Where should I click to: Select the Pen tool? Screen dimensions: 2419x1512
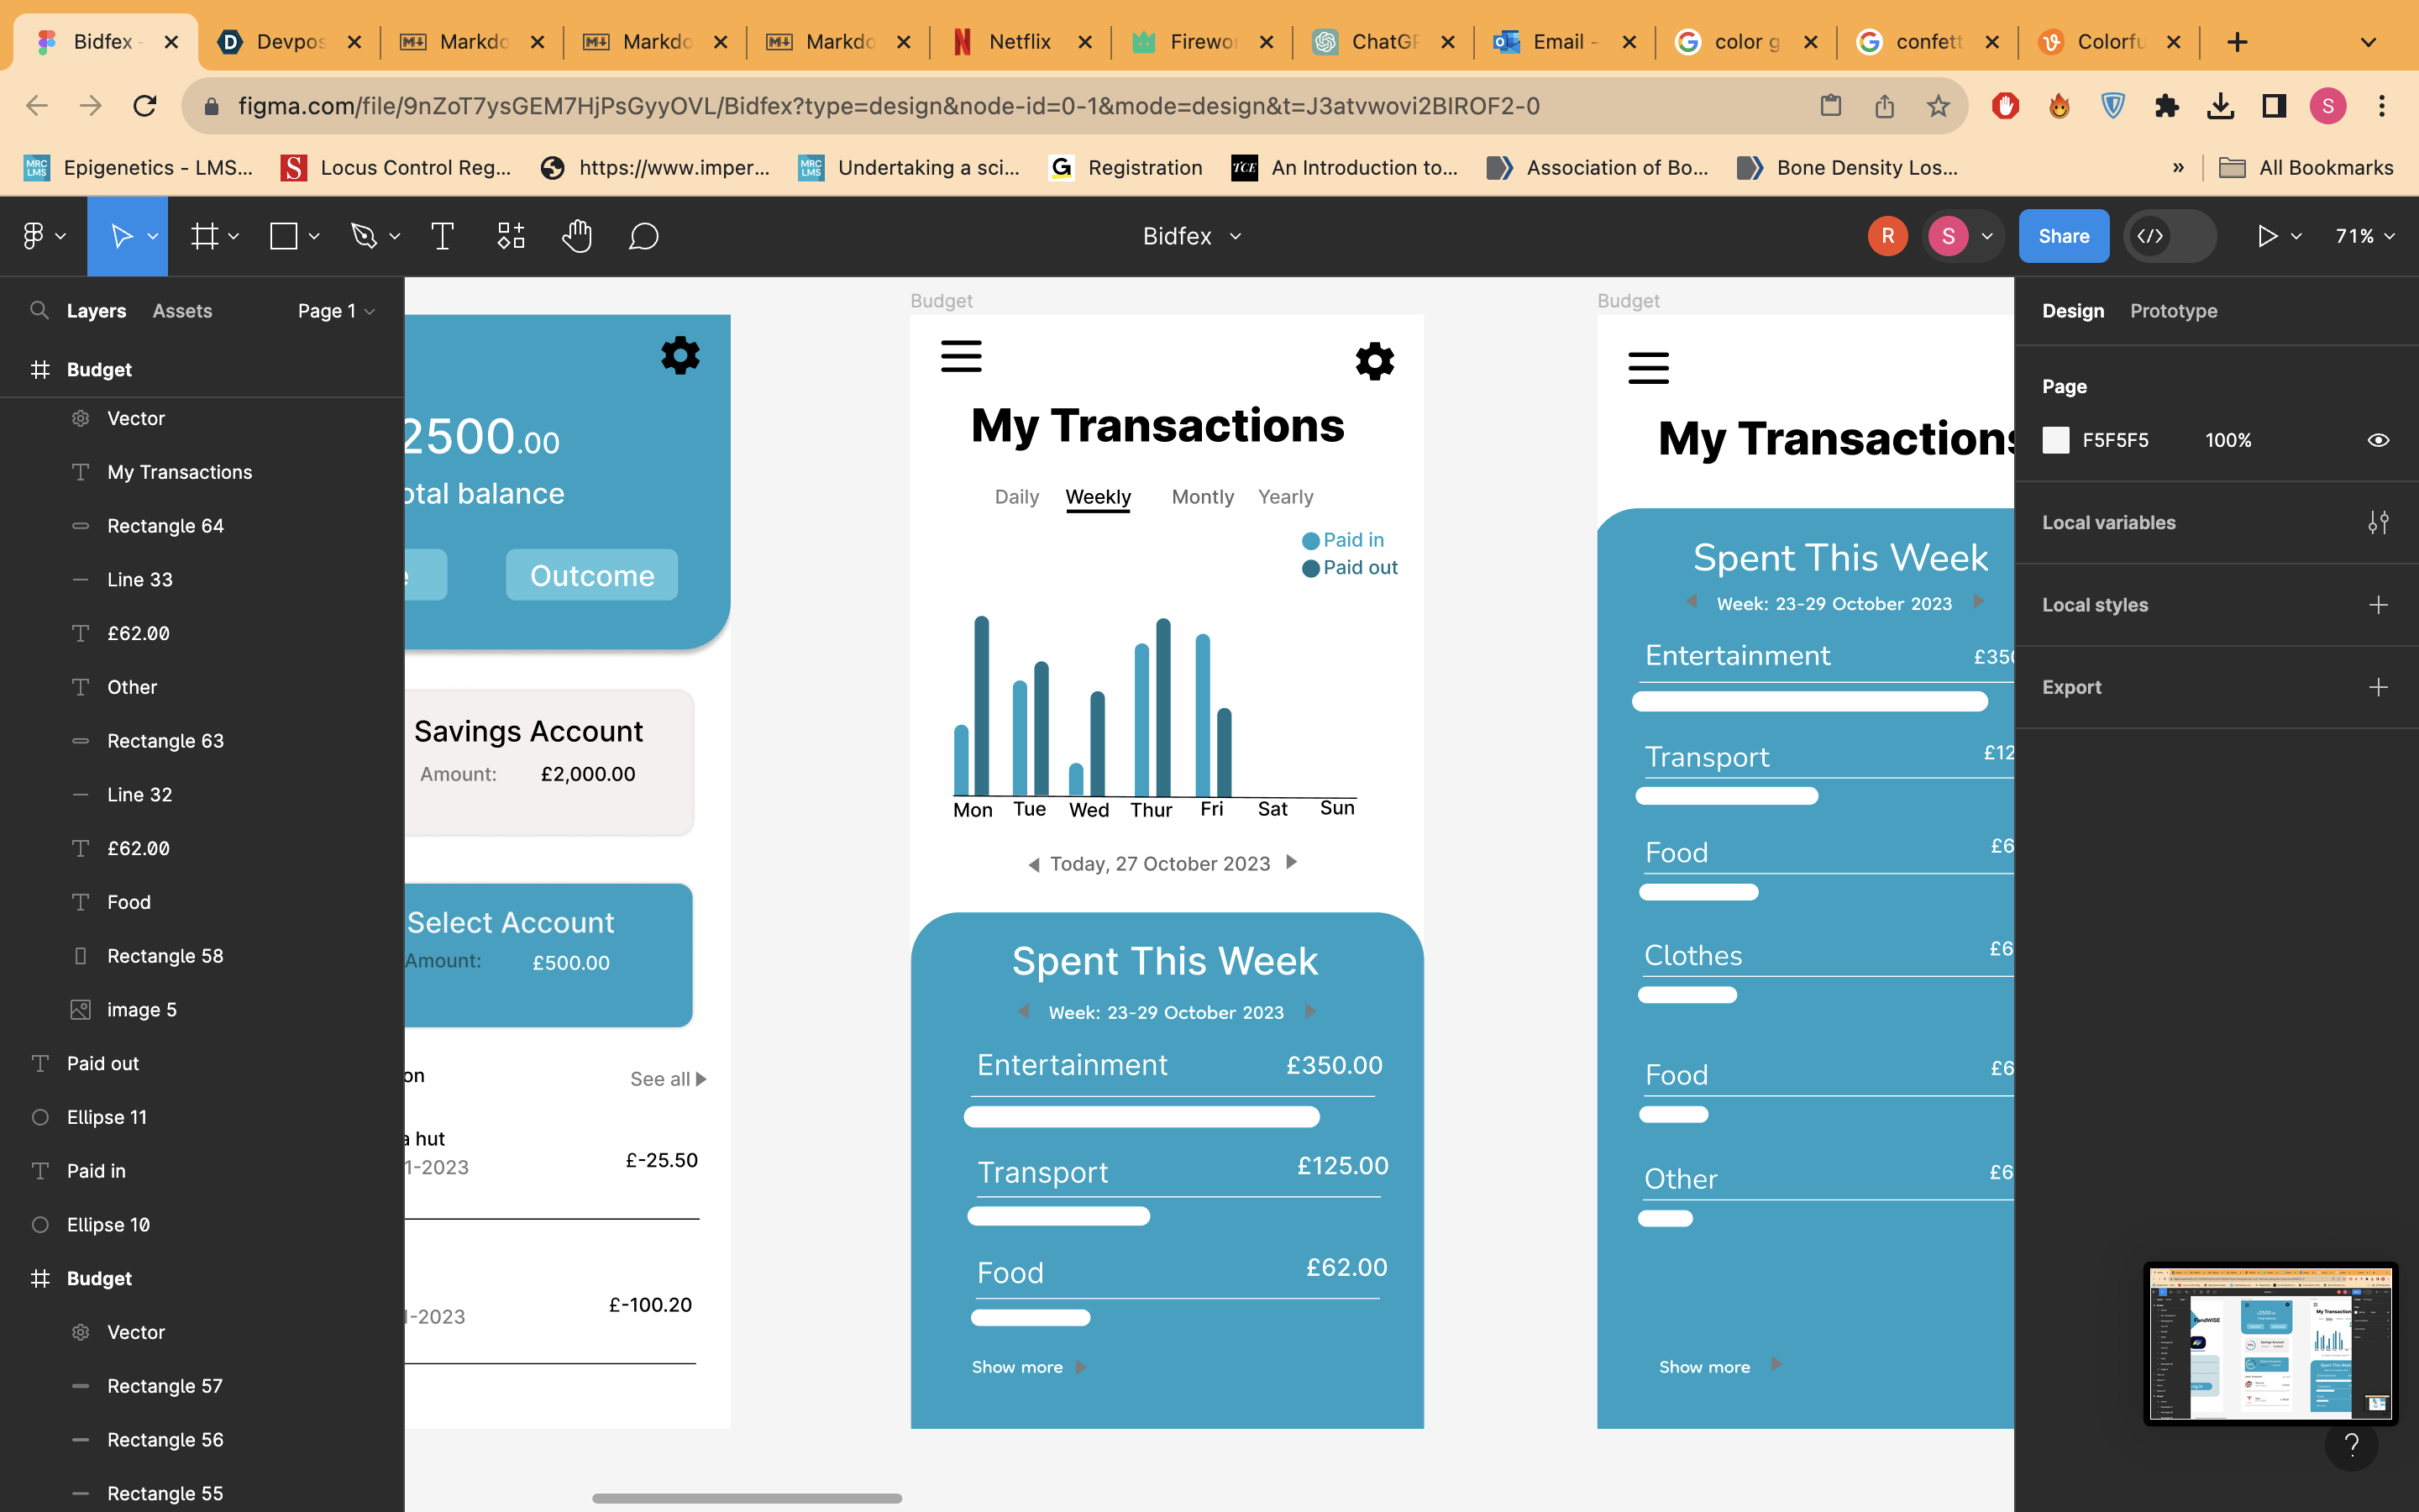point(364,237)
